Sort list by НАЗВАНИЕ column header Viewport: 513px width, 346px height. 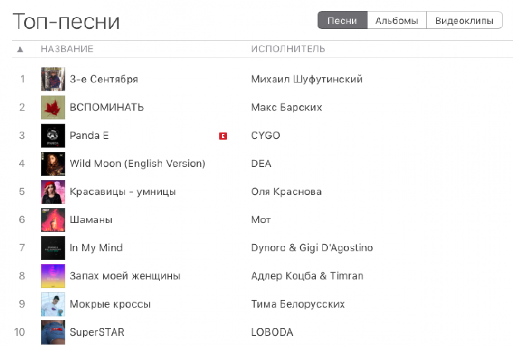[67, 49]
